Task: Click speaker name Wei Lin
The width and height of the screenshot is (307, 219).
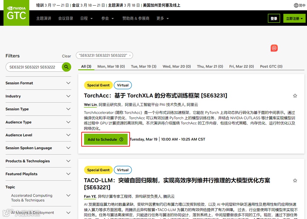Action: click(x=90, y=105)
